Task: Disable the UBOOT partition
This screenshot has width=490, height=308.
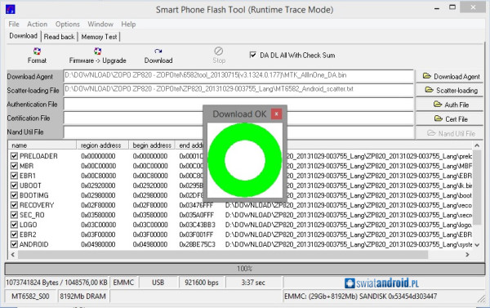Action: (14, 185)
